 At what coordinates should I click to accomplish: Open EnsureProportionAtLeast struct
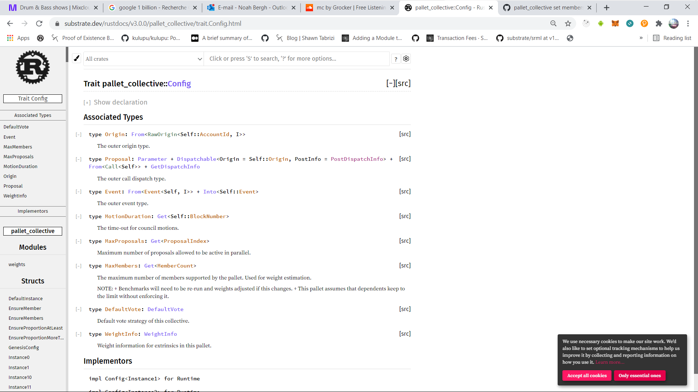click(x=36, y=328)
